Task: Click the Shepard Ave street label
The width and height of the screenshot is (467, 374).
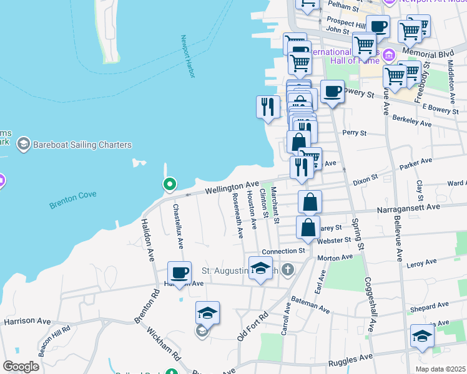Action: click(x=430, y=307)
